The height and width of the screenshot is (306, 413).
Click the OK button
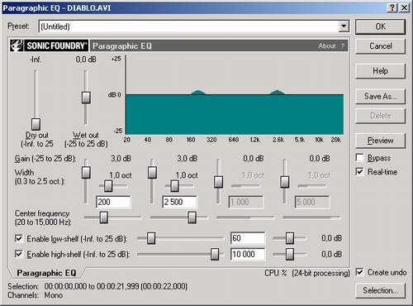(380, 26)
